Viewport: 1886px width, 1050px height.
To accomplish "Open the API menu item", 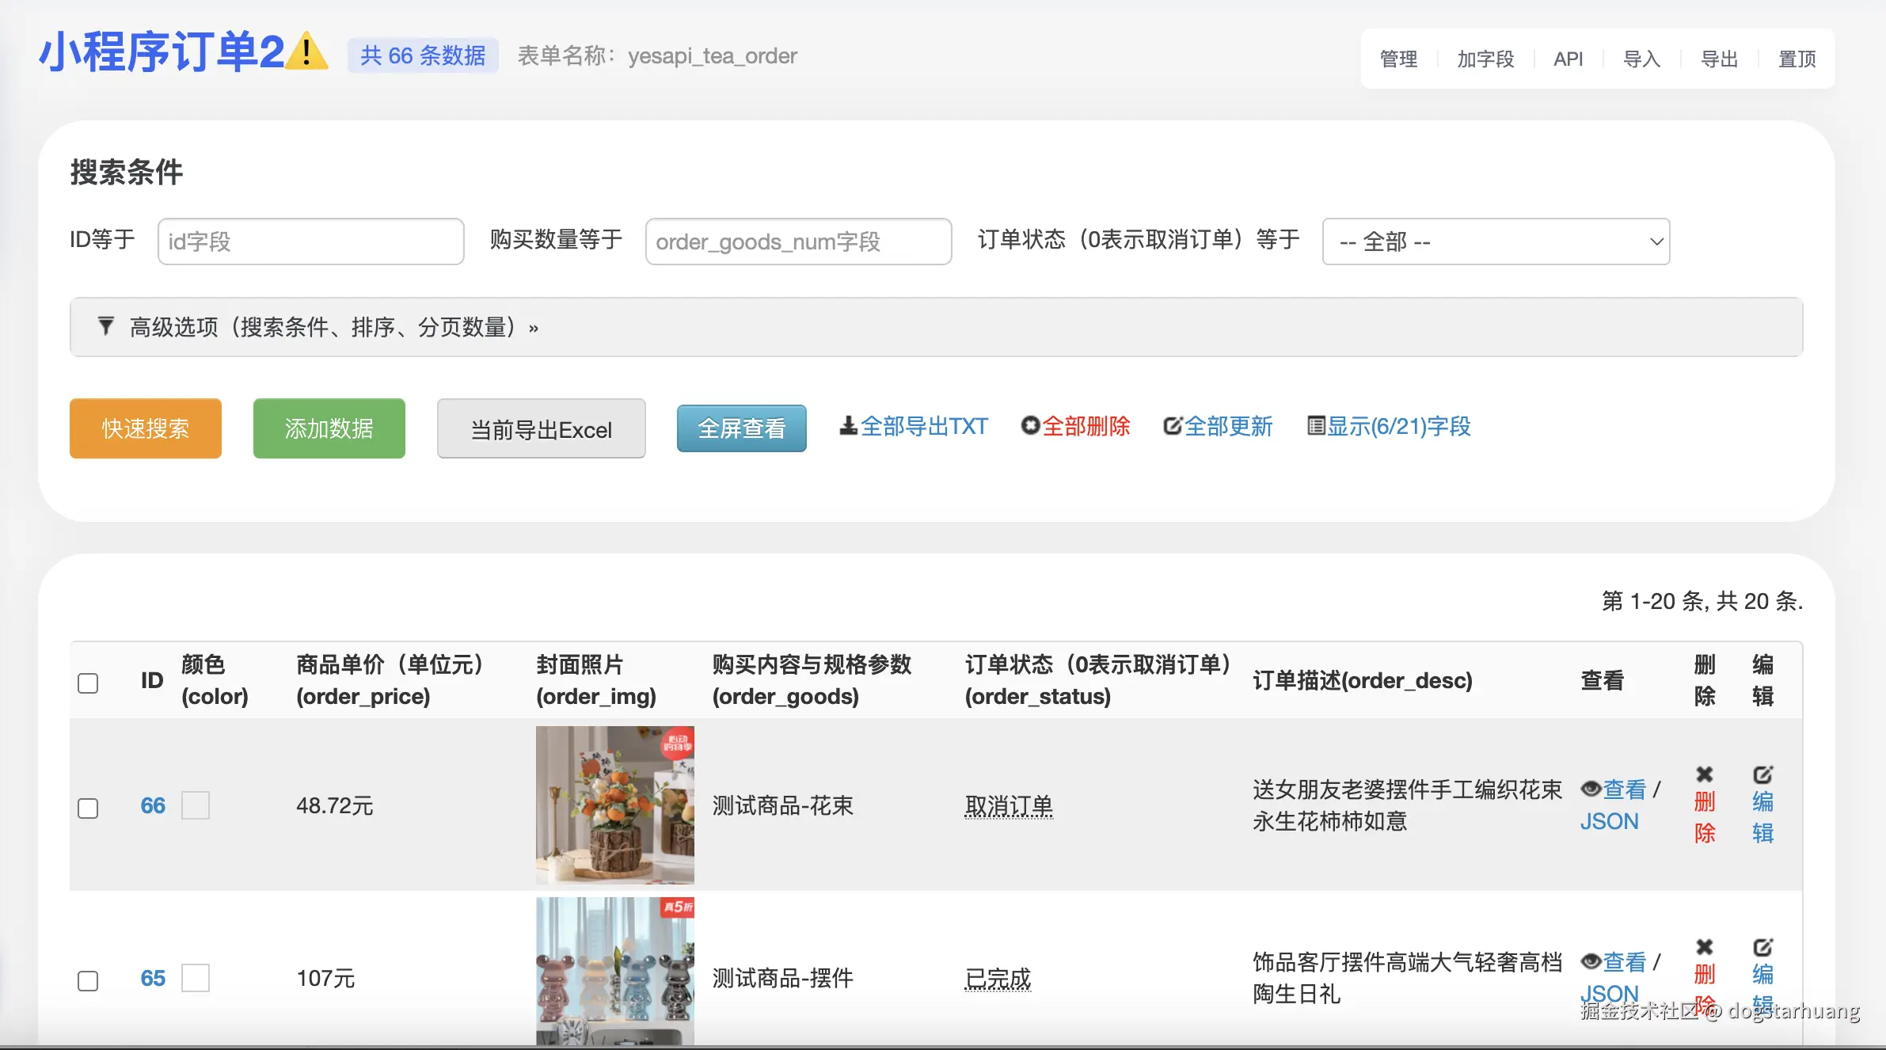I will pos(1568,59).
